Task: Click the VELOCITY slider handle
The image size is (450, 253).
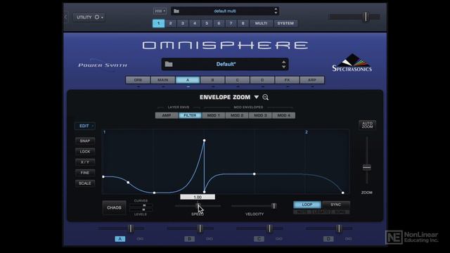Action: coord(274,206)
